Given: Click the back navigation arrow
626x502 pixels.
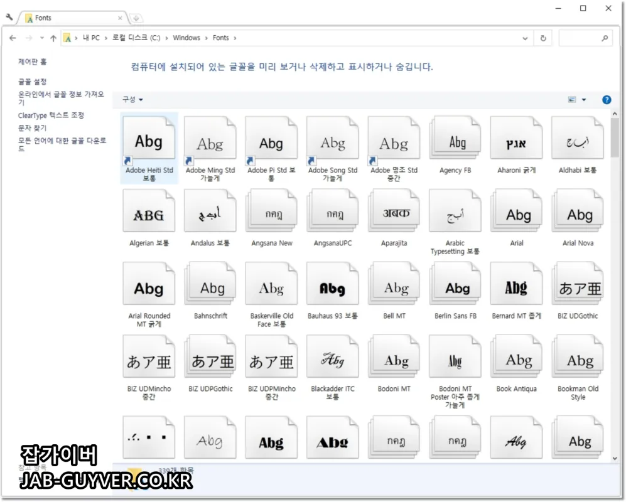Looking at the screenshot, I should [13, 38].
